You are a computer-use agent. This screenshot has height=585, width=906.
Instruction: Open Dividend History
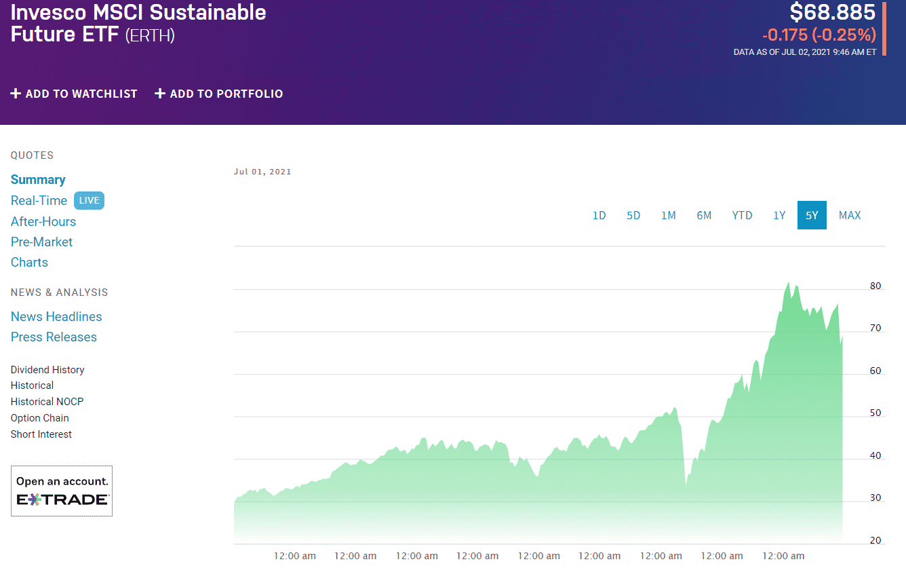(x=47, y=370)
